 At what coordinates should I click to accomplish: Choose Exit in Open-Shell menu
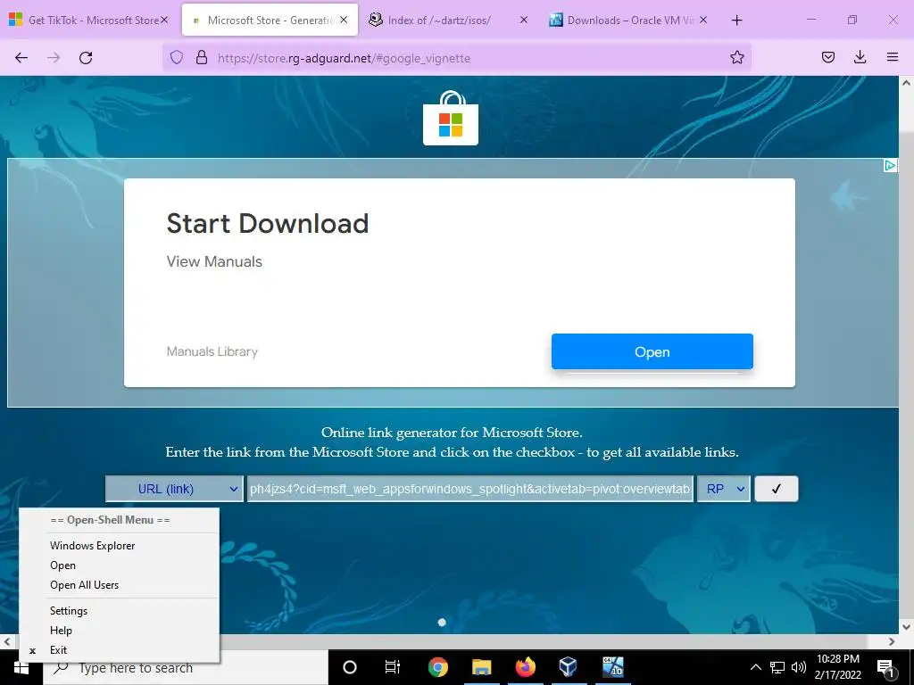(120, 650)
